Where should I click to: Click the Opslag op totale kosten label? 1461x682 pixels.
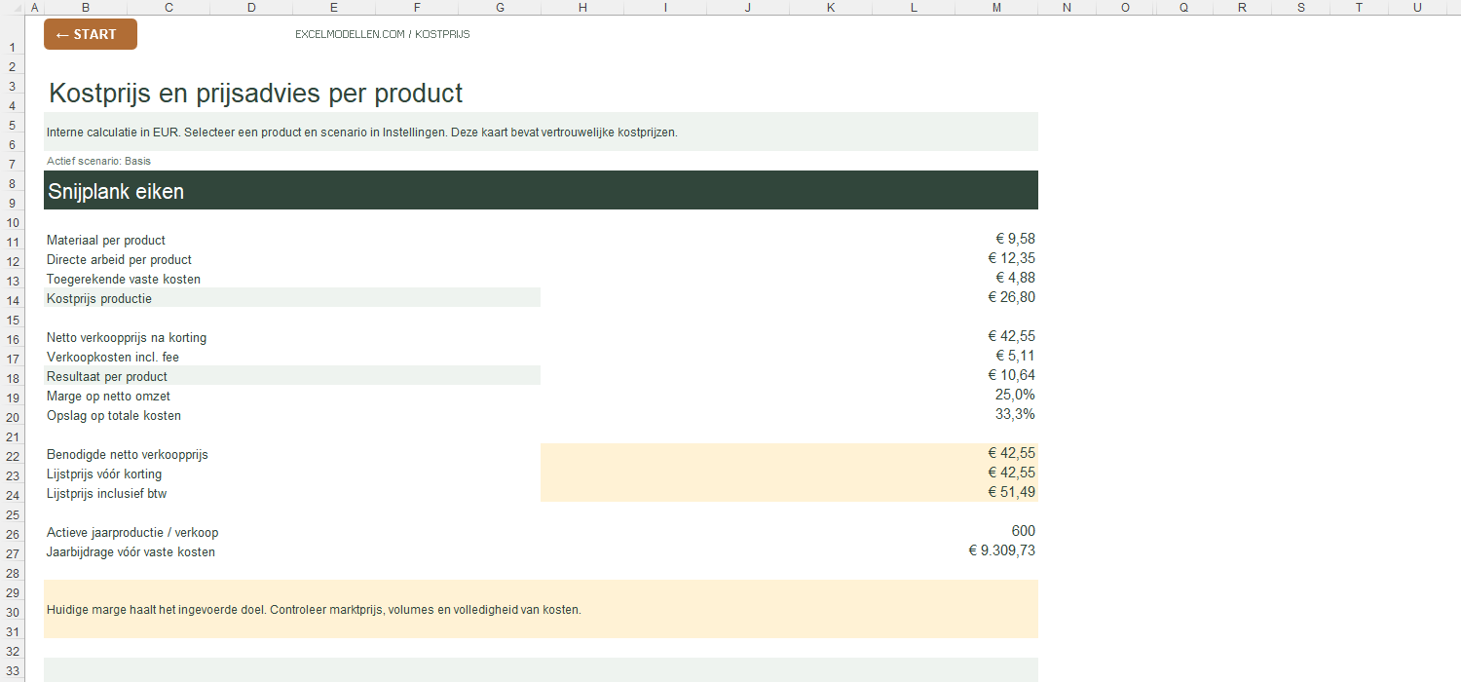tap(114, 415)
